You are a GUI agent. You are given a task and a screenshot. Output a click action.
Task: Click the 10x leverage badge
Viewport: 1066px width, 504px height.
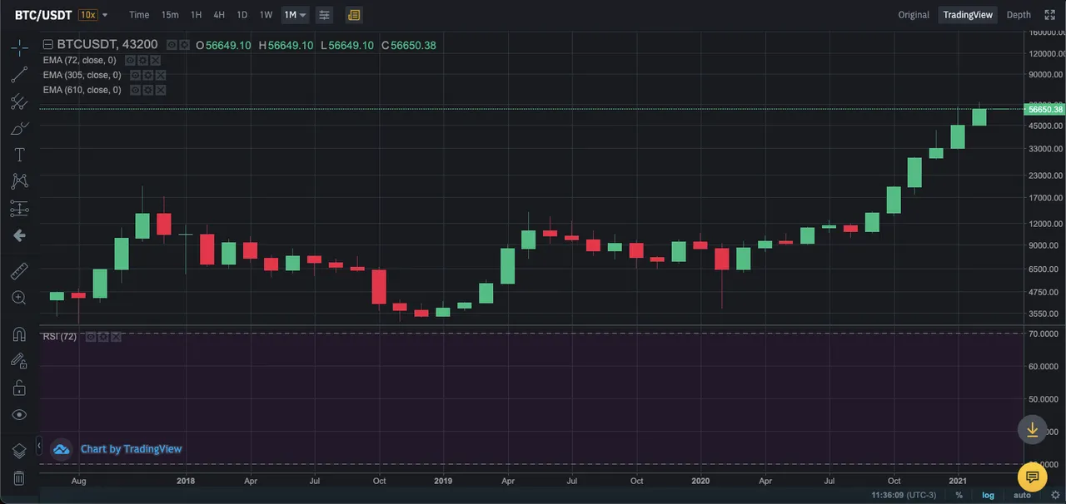[88, 15]
